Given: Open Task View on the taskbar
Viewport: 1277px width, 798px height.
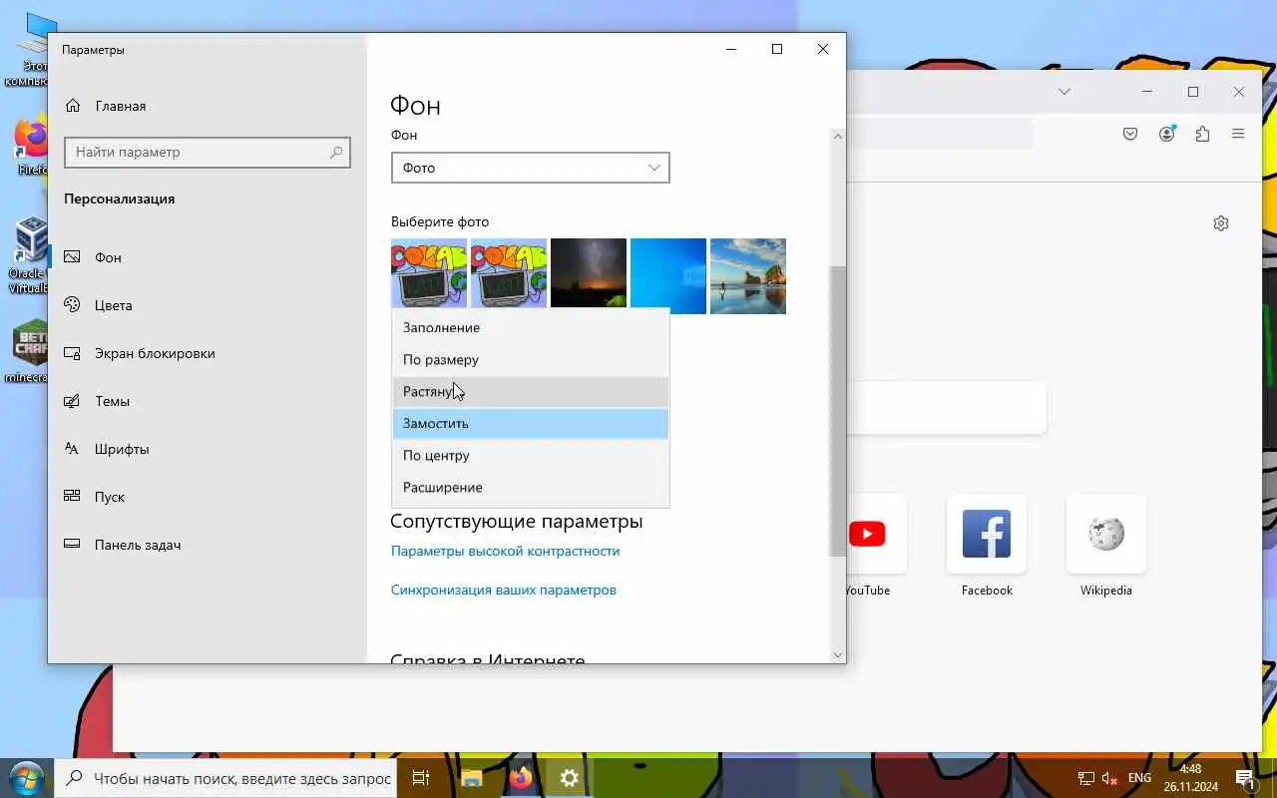Looking at the screenshot, I should pos(421,778).
